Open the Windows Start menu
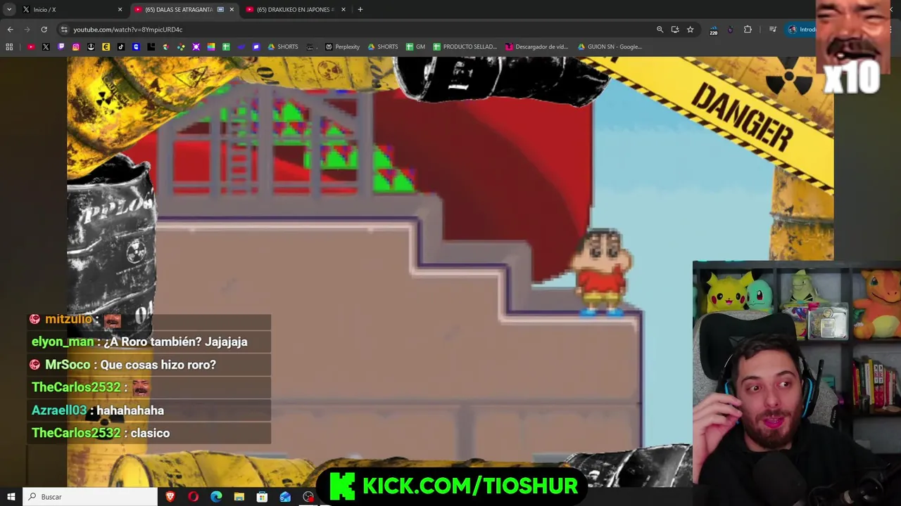The image size is (901, 506). (11, 497)
